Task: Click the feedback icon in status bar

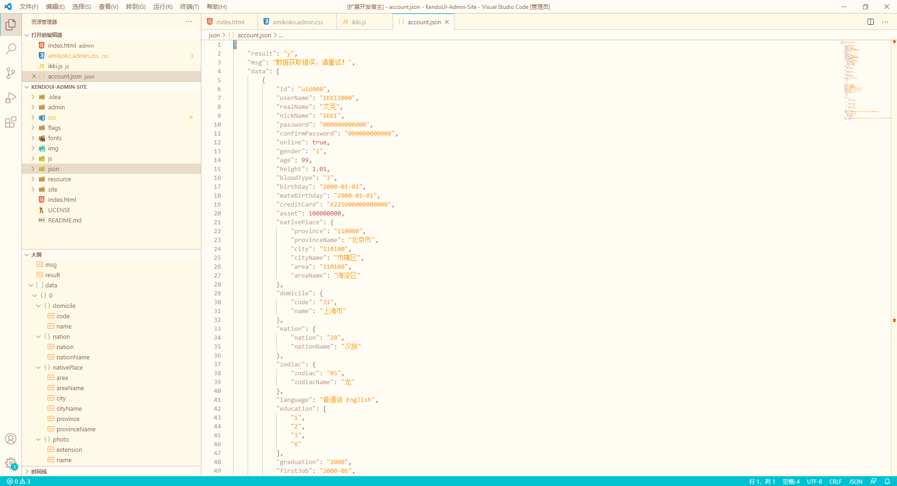Action: click(x=873, y=481)
